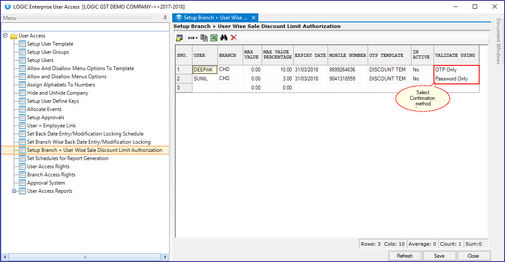Open Setup User Define Keys
This screenshot has width=505, height=262.
click(53, 101)
